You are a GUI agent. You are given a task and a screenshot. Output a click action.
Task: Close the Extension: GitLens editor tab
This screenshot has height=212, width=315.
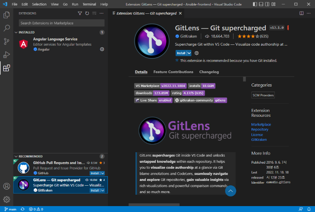tap(180, 13)
